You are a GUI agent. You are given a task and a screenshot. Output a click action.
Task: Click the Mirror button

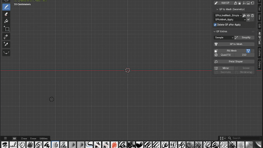(x=224, y=68)
